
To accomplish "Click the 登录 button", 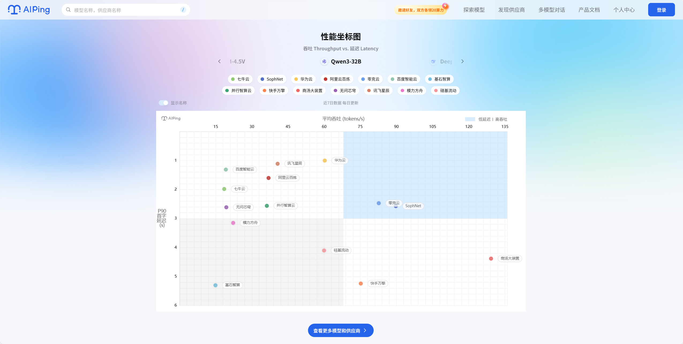I will pyautogui.click(x=661, y=10).
